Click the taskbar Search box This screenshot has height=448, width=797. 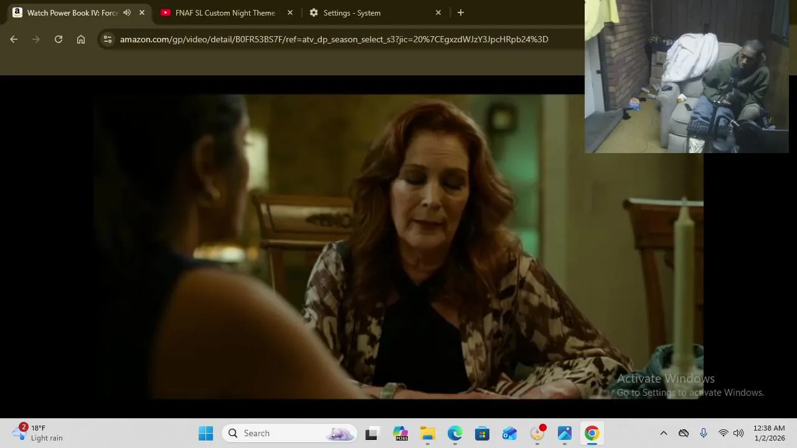point(290,433)
